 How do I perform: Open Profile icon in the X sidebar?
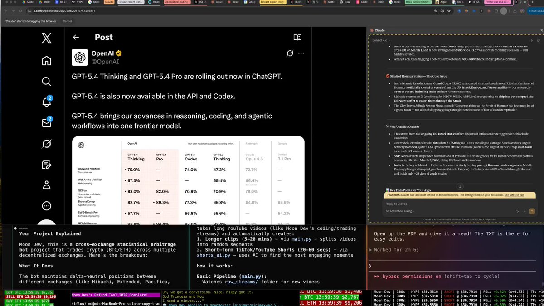(46, 185)
